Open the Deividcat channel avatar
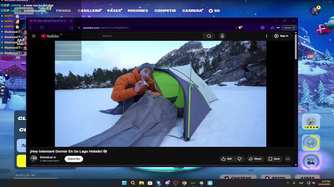Image resolution: width=334 pixels, height=187 pixels. pyautogui.click(x=34, y=159)
